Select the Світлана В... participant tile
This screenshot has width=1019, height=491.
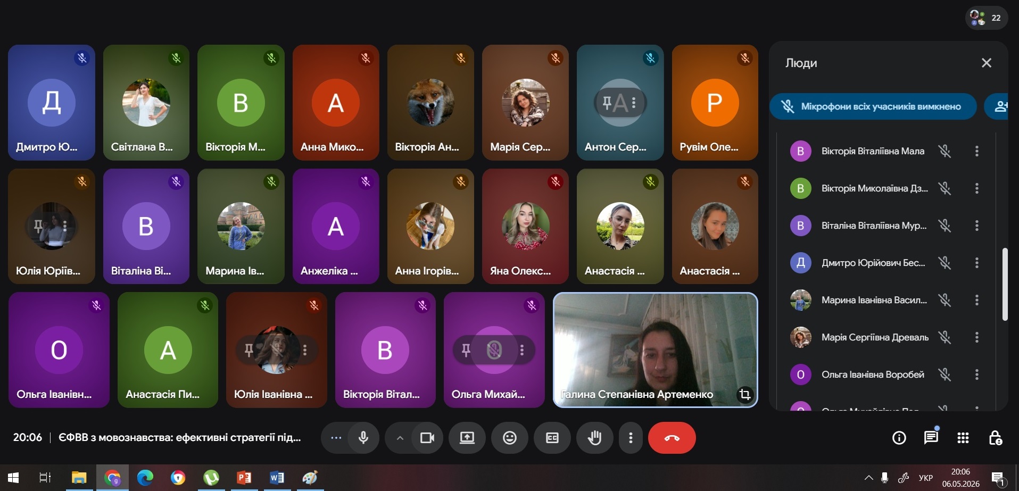click(x=146, y=103)
